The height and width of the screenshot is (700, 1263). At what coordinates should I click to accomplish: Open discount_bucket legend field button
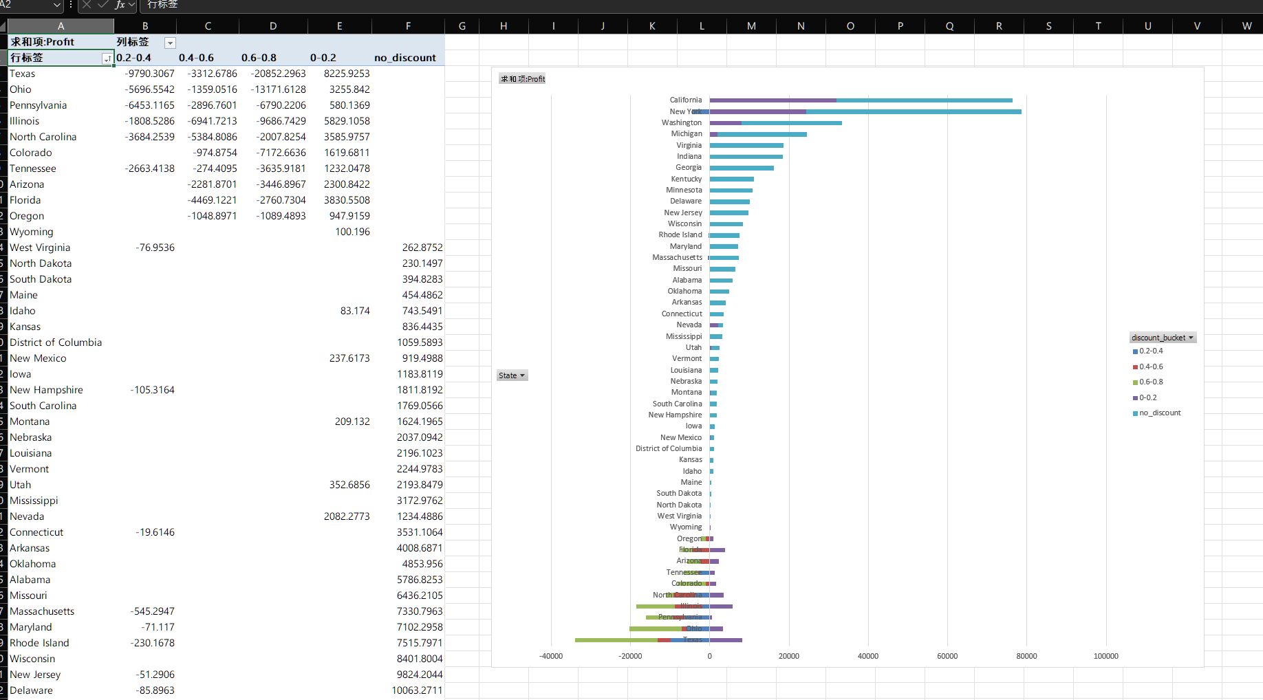point(1163,338)
